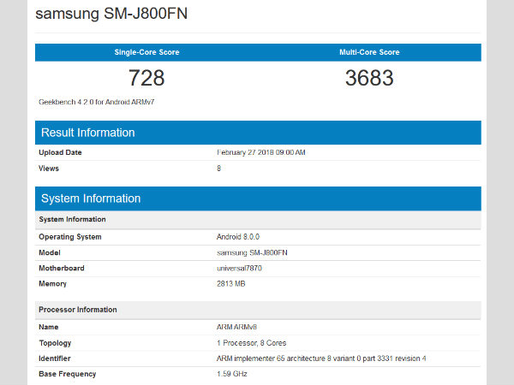This screenshot has height=385, width=514.
Task: Click the blue System Information section header
Action: click(x=258, y=198)
